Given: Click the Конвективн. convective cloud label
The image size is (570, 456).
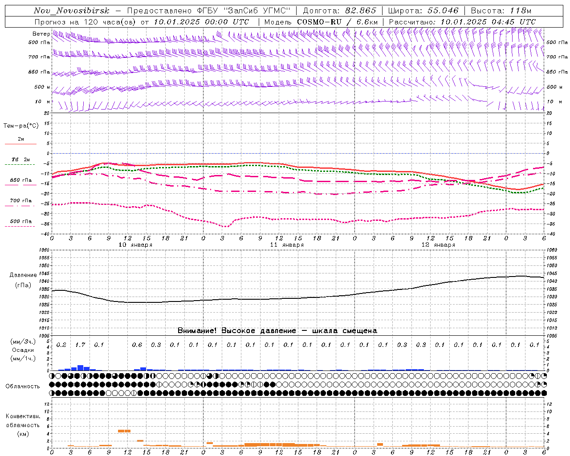Looking at the screenshot, I should [x=23, y=416].
